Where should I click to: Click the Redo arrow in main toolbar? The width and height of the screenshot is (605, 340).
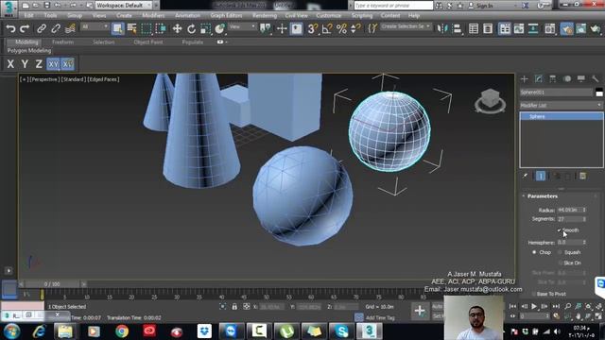[25, 28]
